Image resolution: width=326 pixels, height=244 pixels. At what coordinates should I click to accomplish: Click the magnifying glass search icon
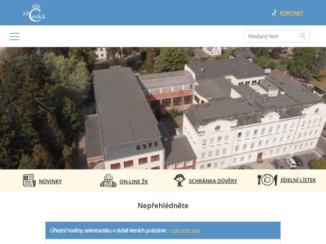[302, 36]
